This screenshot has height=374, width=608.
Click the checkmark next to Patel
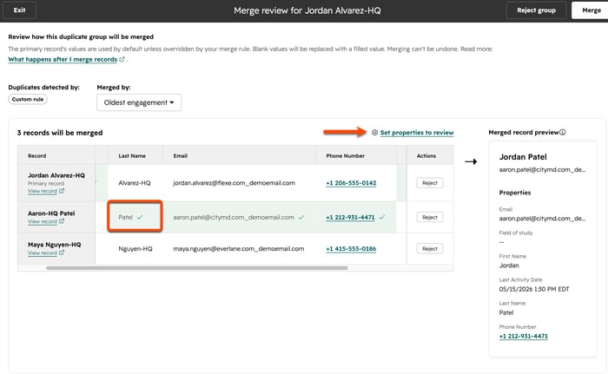[140, 218]
